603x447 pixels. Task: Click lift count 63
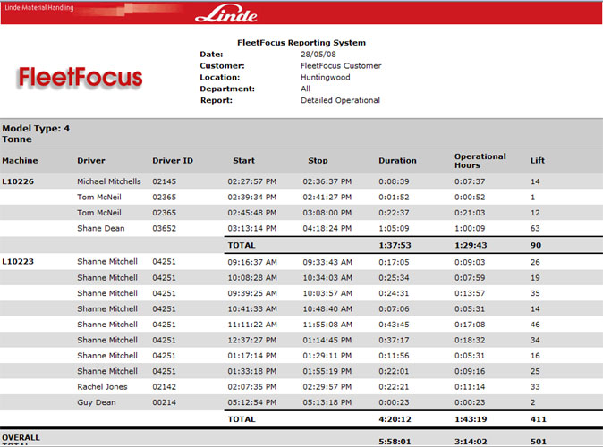535,228
